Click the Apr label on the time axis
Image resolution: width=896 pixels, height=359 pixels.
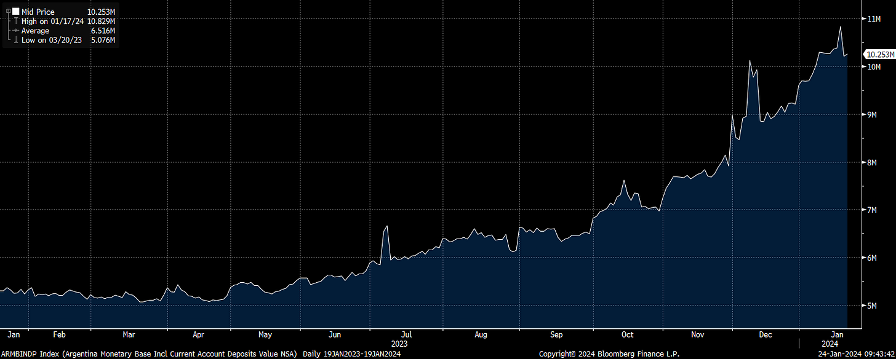198,335
